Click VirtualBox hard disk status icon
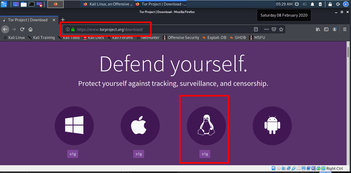The image size is (351, 173). 273,168
